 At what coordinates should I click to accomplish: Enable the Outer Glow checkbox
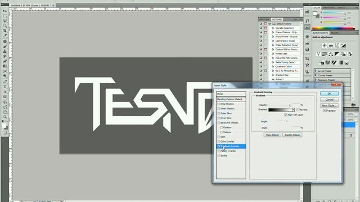(x=219, y=113)
